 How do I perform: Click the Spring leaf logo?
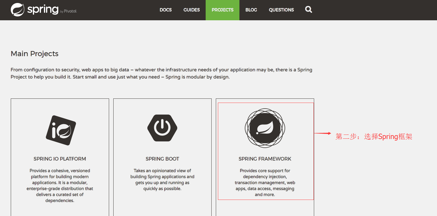click(x=17, y=10)
